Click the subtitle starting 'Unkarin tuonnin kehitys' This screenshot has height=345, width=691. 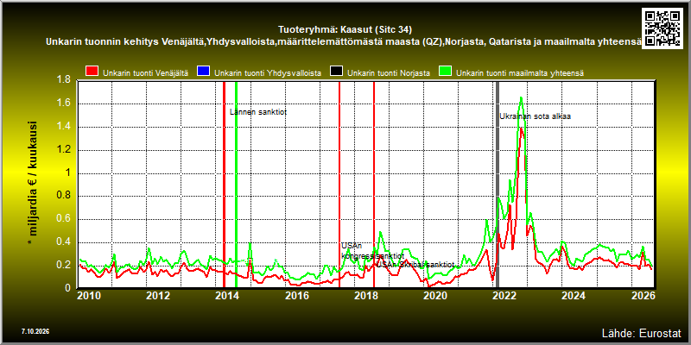(344, 42)
